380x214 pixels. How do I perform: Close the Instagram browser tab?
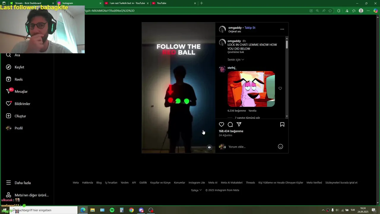(100, 3)
